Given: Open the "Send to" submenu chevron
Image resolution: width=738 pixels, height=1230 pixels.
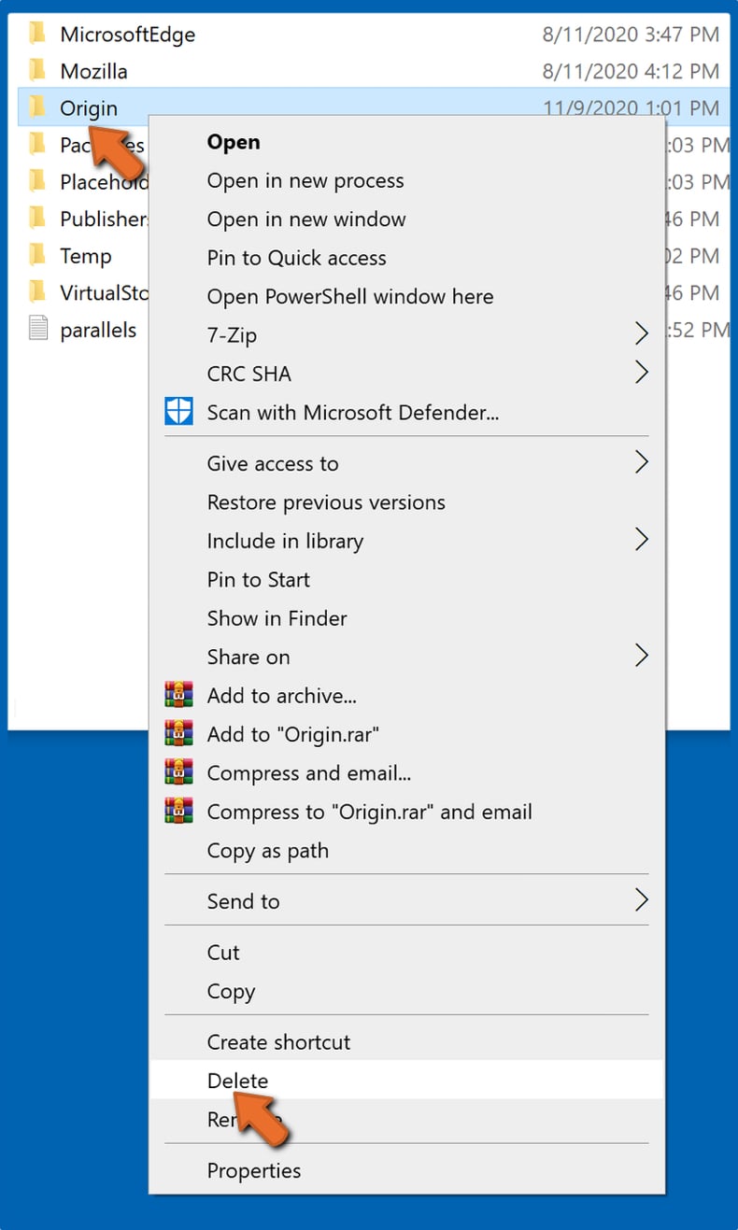Looking at the screenshot, I should pos(641,899).
